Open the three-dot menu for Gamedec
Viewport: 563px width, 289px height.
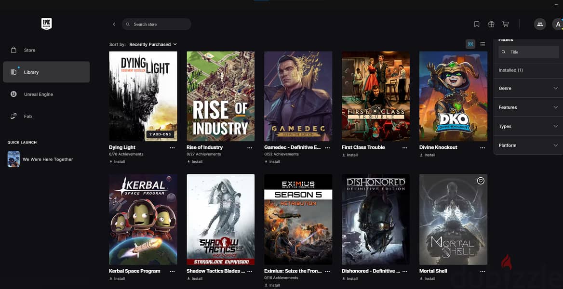point(327,147)
